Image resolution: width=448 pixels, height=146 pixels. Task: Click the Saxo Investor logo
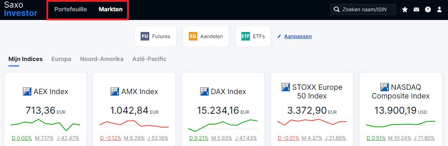[x=20, y=9]
